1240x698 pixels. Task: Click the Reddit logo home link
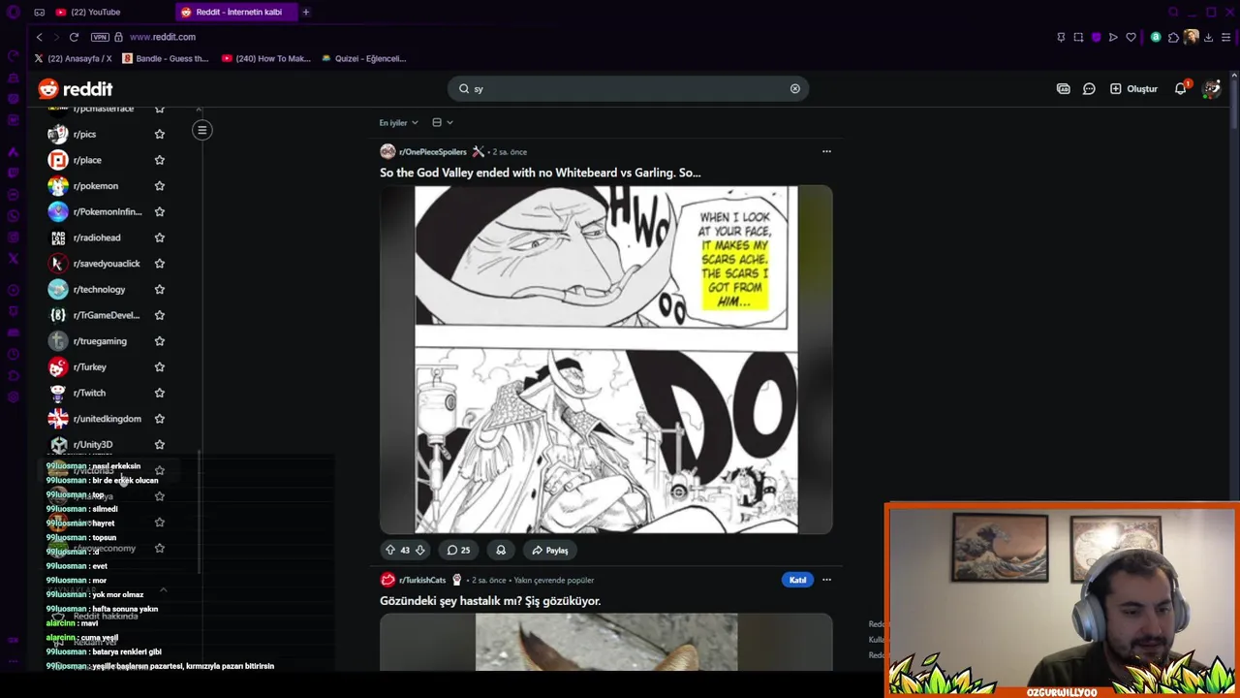pos(76,89)
